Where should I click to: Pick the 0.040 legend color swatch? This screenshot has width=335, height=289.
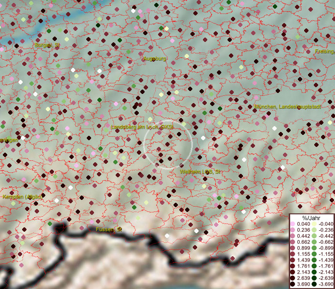[293, 224]
